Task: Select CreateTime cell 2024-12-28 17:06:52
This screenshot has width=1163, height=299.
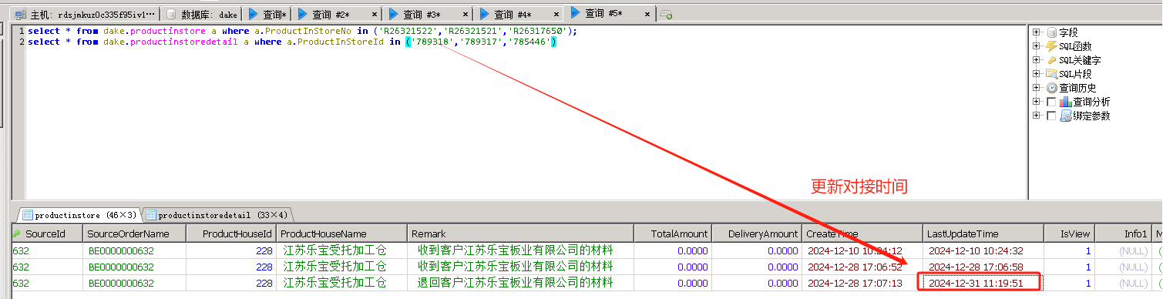Action: point(862,267)
